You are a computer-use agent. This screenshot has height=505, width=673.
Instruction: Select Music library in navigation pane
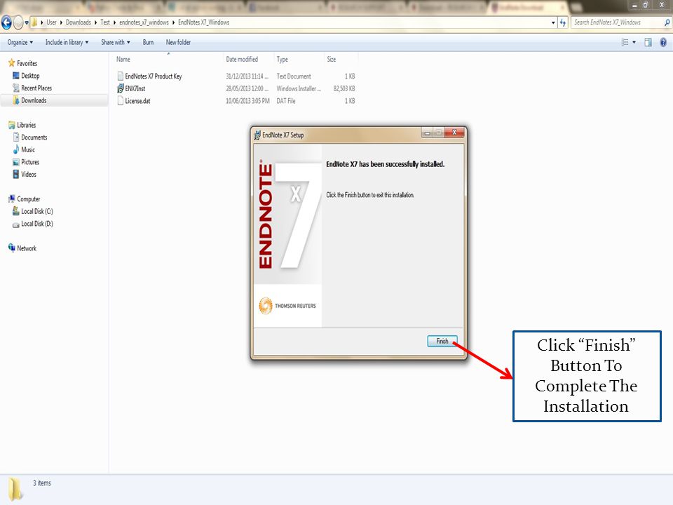[x=28, y=150]
